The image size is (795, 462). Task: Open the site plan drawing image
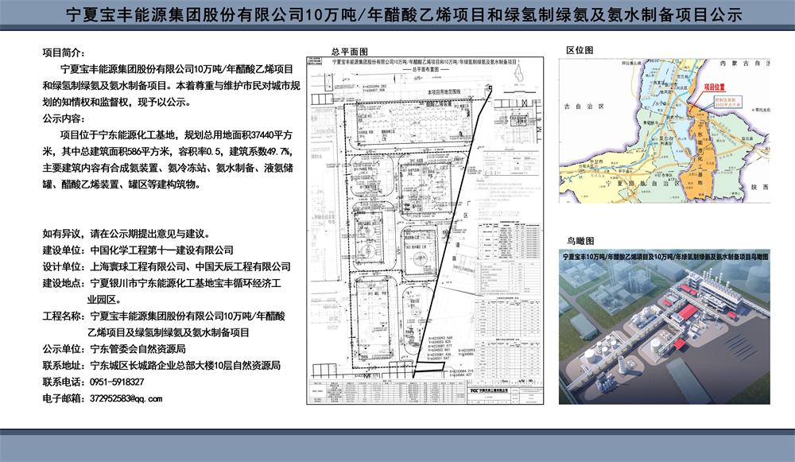(425, 231)
